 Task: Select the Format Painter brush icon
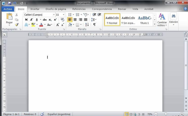[x=16, y=24]
